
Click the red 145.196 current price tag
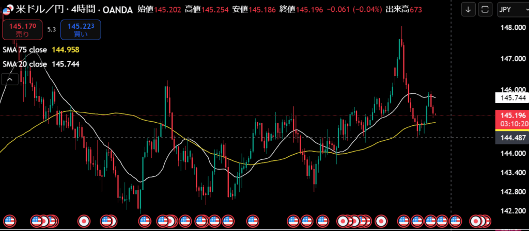coord(512,115)
